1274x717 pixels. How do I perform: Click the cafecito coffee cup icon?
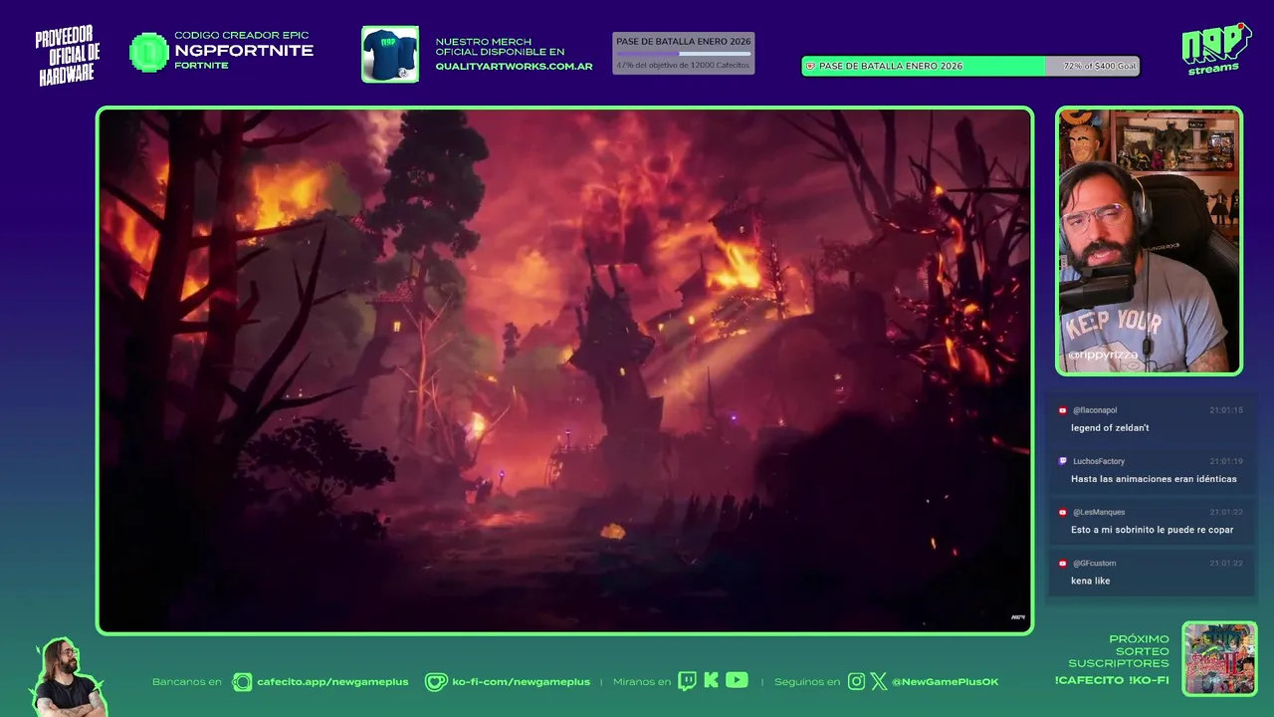pyautogui.click(x=242, y=682)
